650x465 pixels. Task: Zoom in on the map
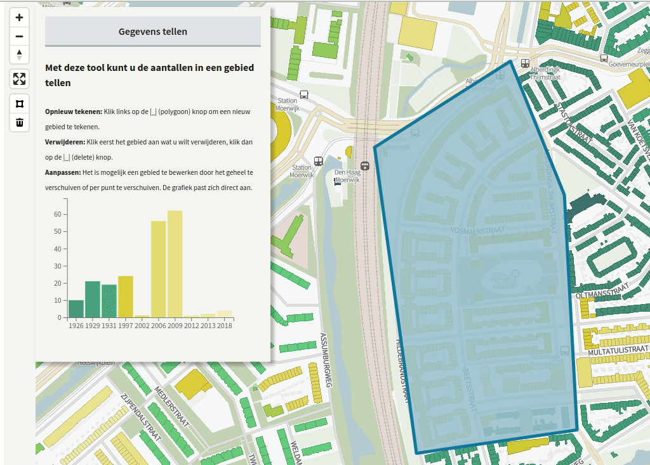pyautogui.click(x=19, y=17)
